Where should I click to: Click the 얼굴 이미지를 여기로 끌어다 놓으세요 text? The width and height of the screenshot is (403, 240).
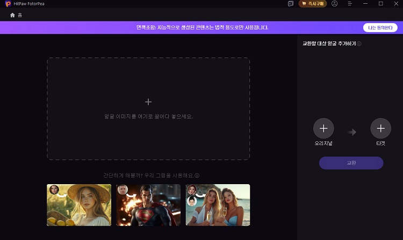point(148,117)
